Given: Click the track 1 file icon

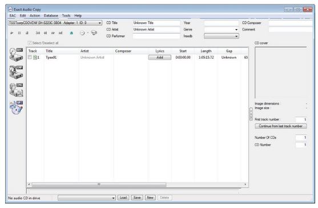Looking at the screenshot, I should 35,58.
